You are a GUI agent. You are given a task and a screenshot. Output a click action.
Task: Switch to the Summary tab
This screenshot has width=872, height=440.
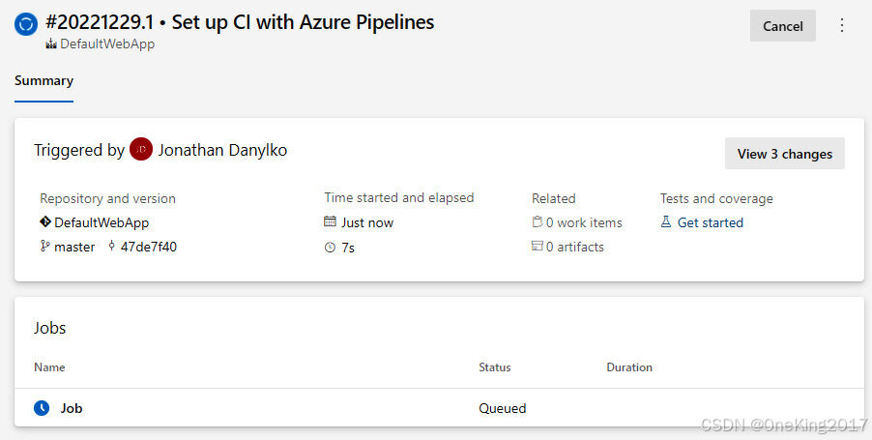click(44, 80)
